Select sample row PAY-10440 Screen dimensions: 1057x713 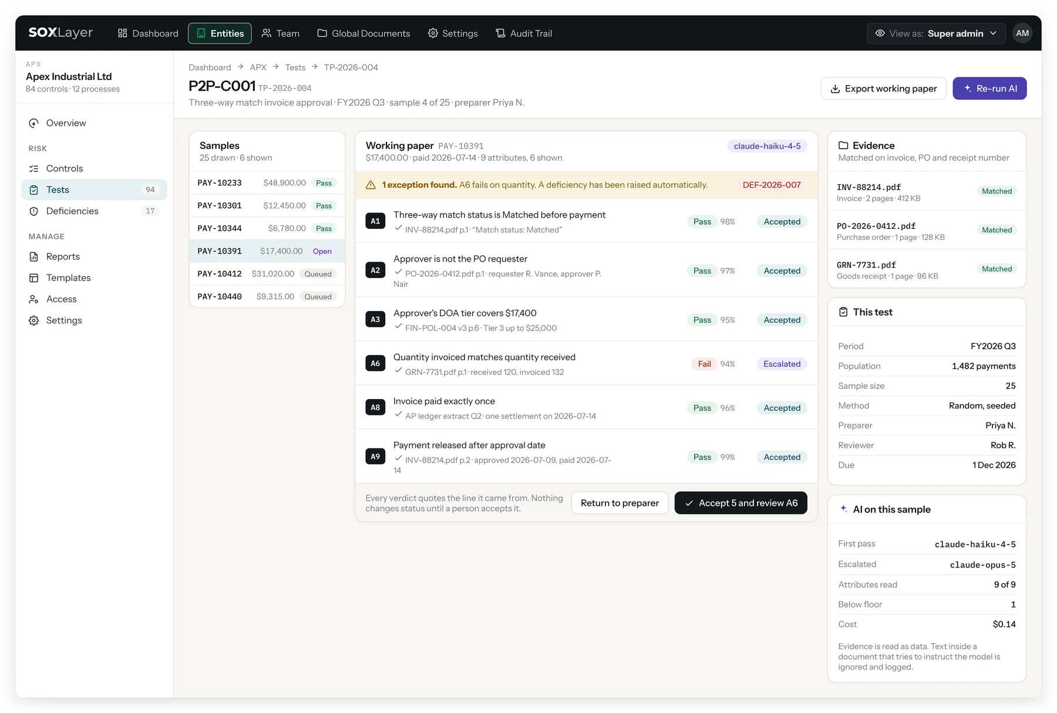267,297
